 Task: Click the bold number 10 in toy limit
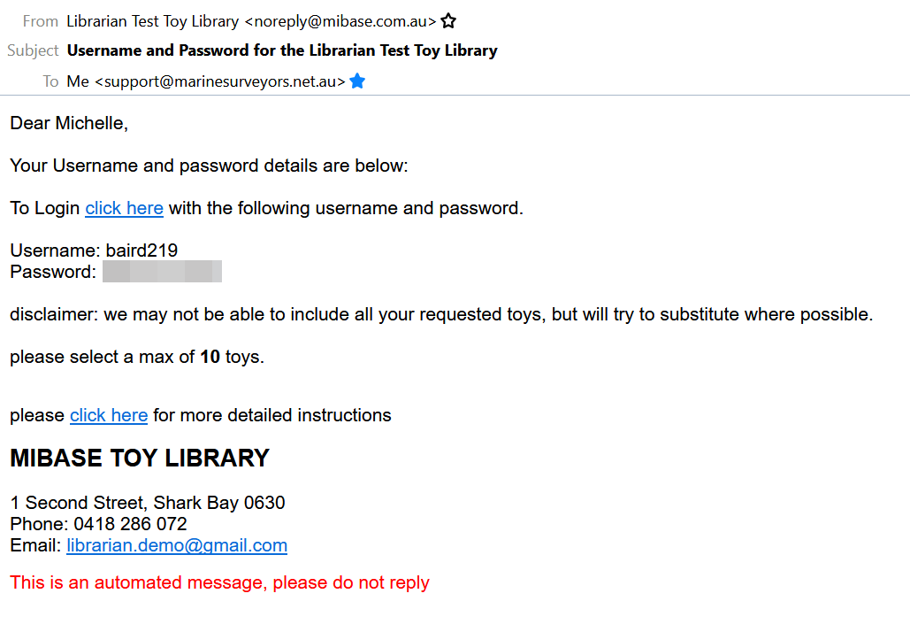click(x=210, y=357)
